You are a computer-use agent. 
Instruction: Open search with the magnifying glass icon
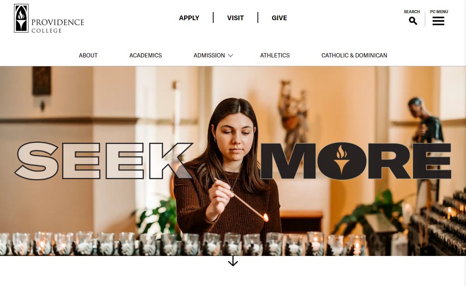pyautogui.click(x=413, y=21)
